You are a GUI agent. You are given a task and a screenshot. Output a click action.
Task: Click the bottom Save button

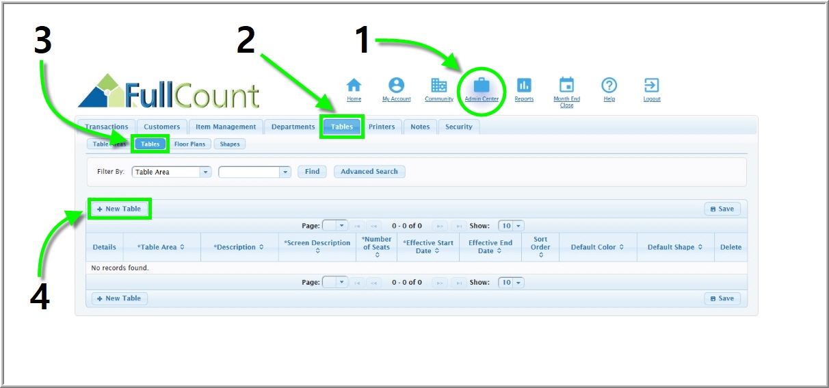pos(722,298)
